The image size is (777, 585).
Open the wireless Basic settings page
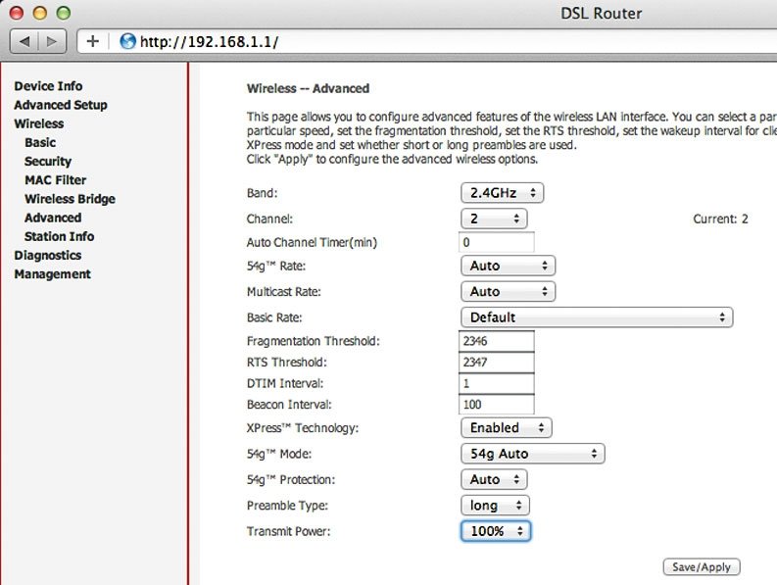tap(40, 142)
